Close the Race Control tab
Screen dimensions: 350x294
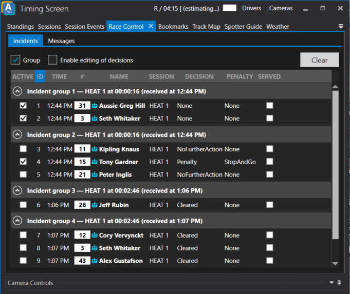pyautogui.click(x=151, y=26)
